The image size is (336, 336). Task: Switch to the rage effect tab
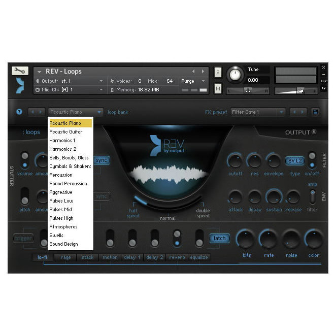click(65, 257)
